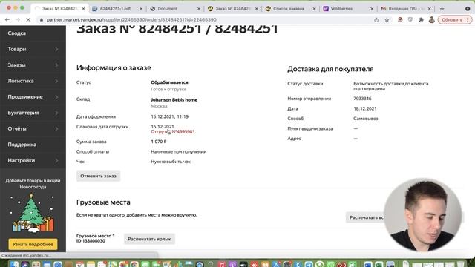Screen dimensions: 475x267
Task: Open the red extension icon in toolbar
Action: pos(400,20)
